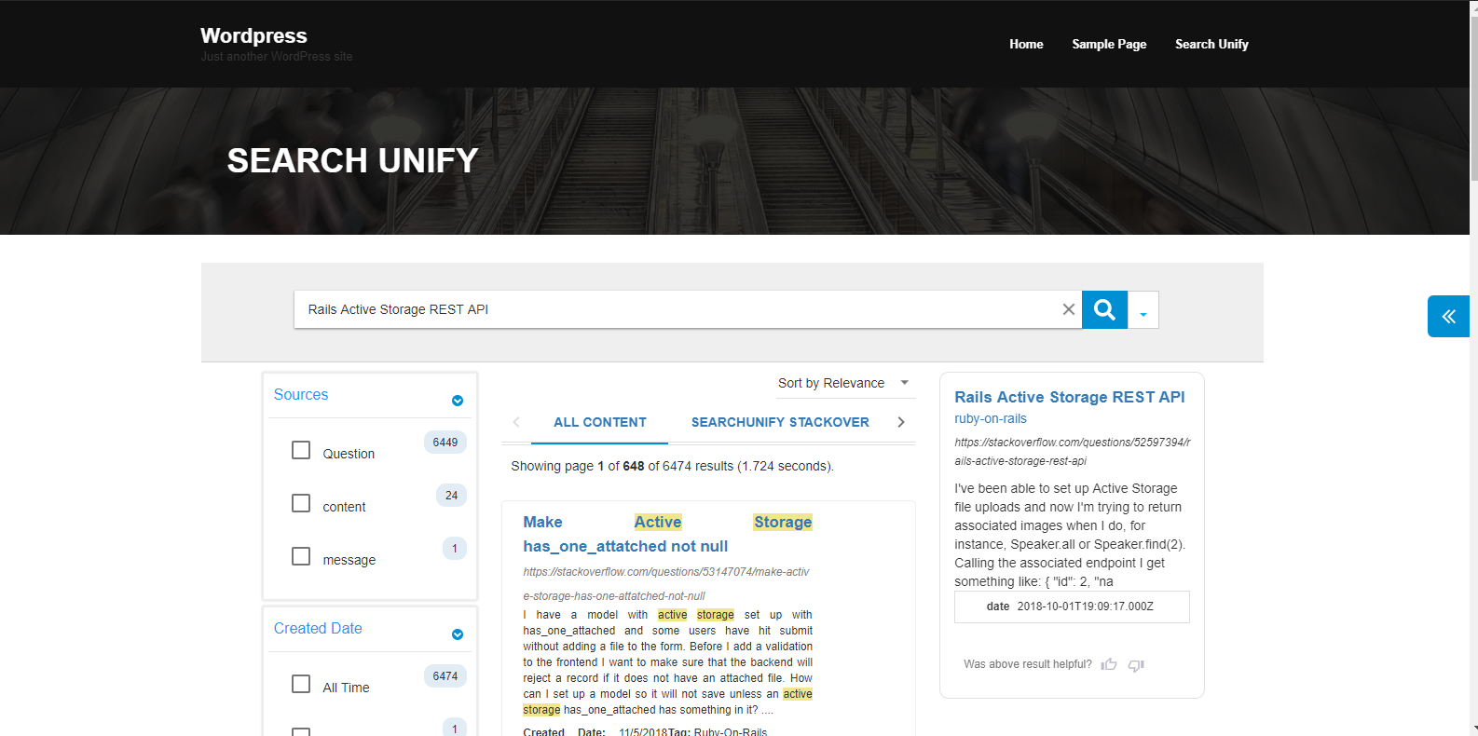Click the thumbs up helpful icon
Screen dimensions: 1478x736
click(1108, 664)
